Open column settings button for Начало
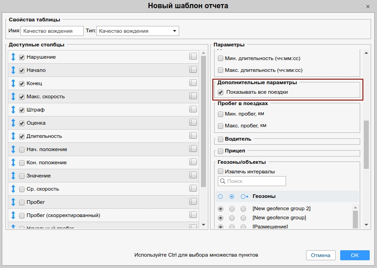This screenshot has width=377, height=268. click(x=193, y=70)
